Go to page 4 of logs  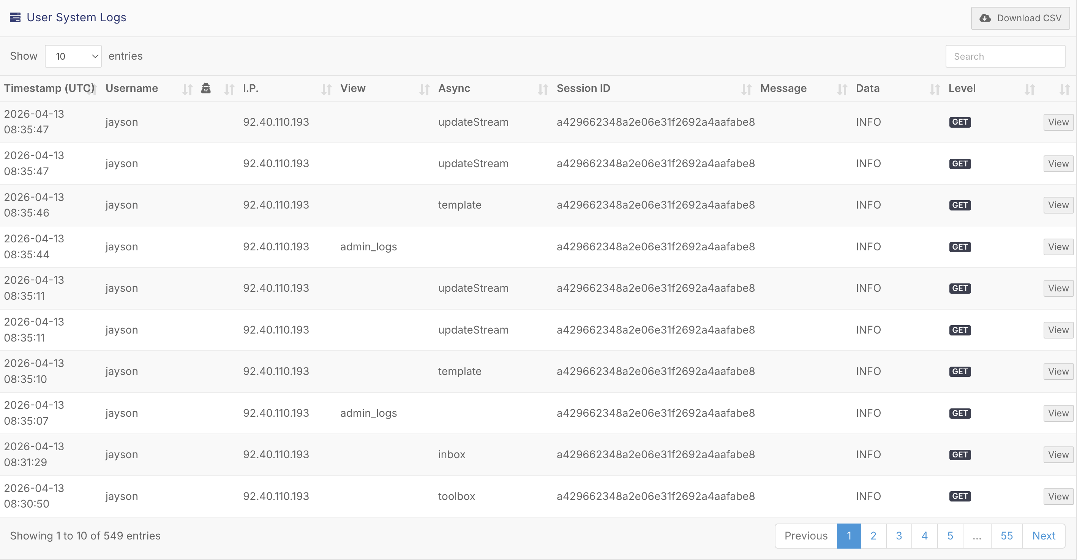coord(924,536)
